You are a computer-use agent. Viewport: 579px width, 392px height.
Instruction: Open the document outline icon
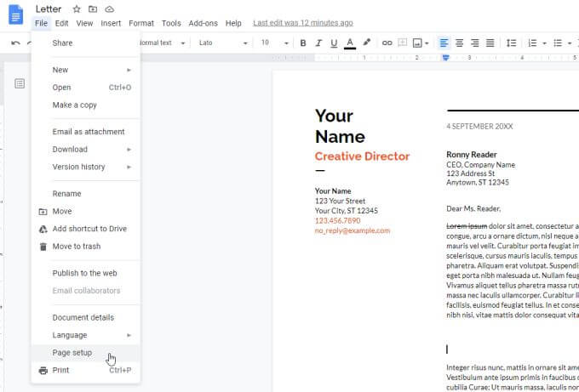click(x=20, y=83)
